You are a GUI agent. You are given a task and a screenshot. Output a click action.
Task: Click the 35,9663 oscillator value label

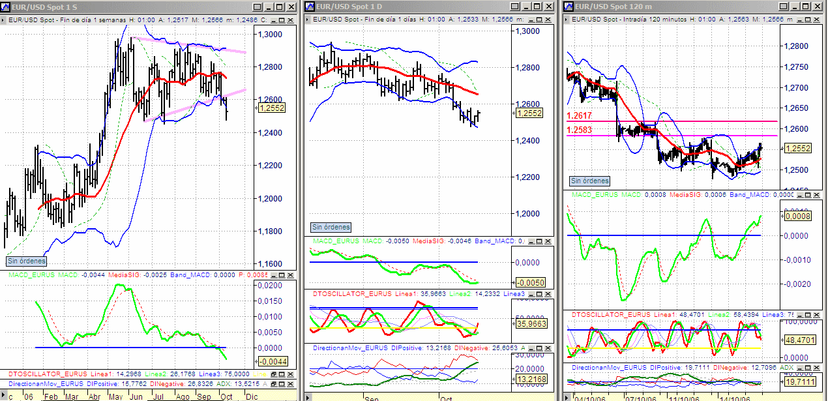pos(530,323)
